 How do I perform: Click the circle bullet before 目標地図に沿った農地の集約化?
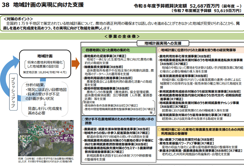(x=84, y=50)
